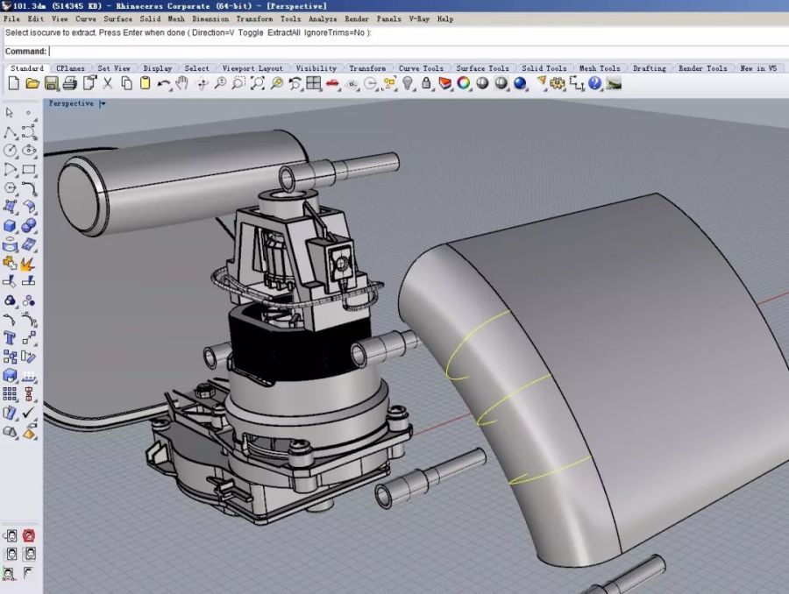Switch to the Curve Tools tab
Viewport: 789px width, 594px height.
[421, 68]
